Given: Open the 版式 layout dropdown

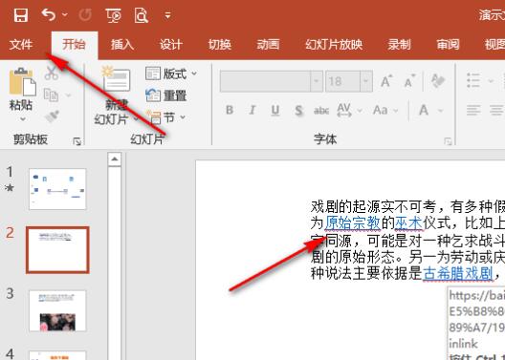Looking at the screenshot, I should click(x=171, y=74).
